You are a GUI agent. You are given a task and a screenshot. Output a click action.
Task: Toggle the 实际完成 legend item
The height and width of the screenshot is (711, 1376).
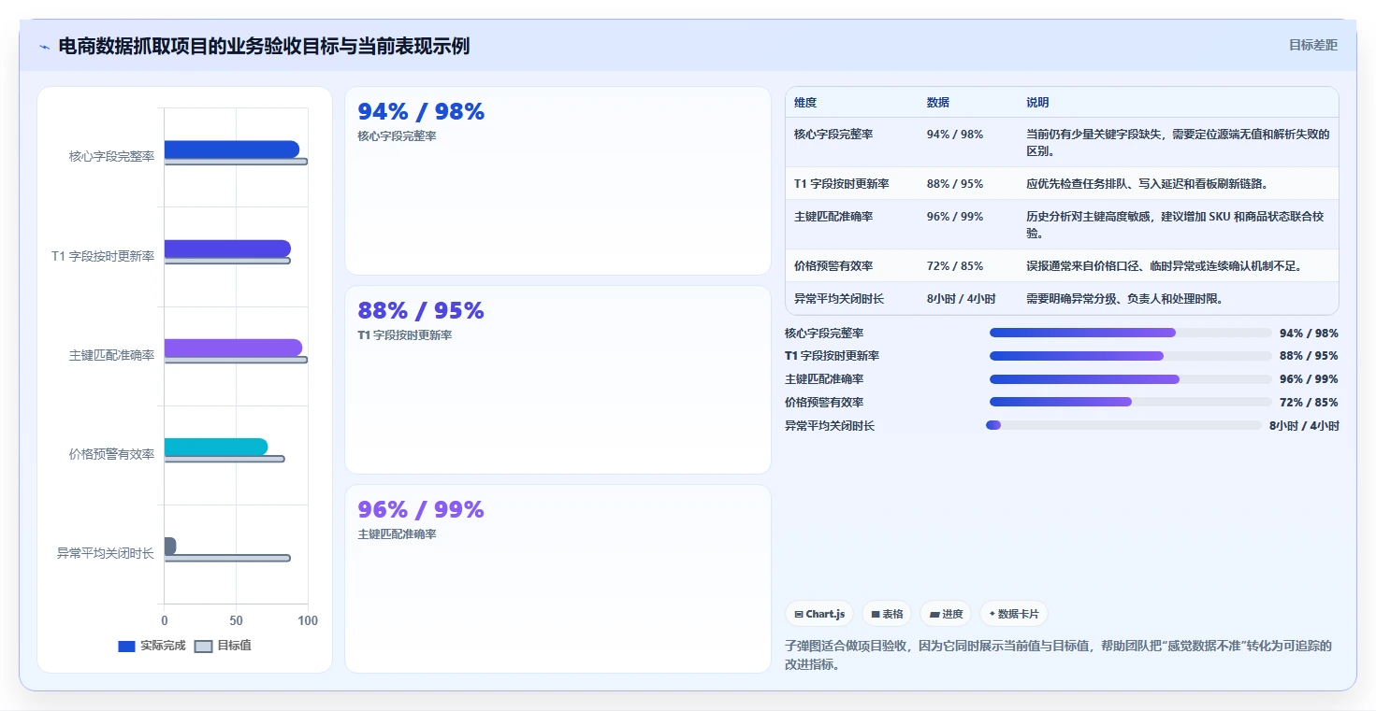pos(152,646)
